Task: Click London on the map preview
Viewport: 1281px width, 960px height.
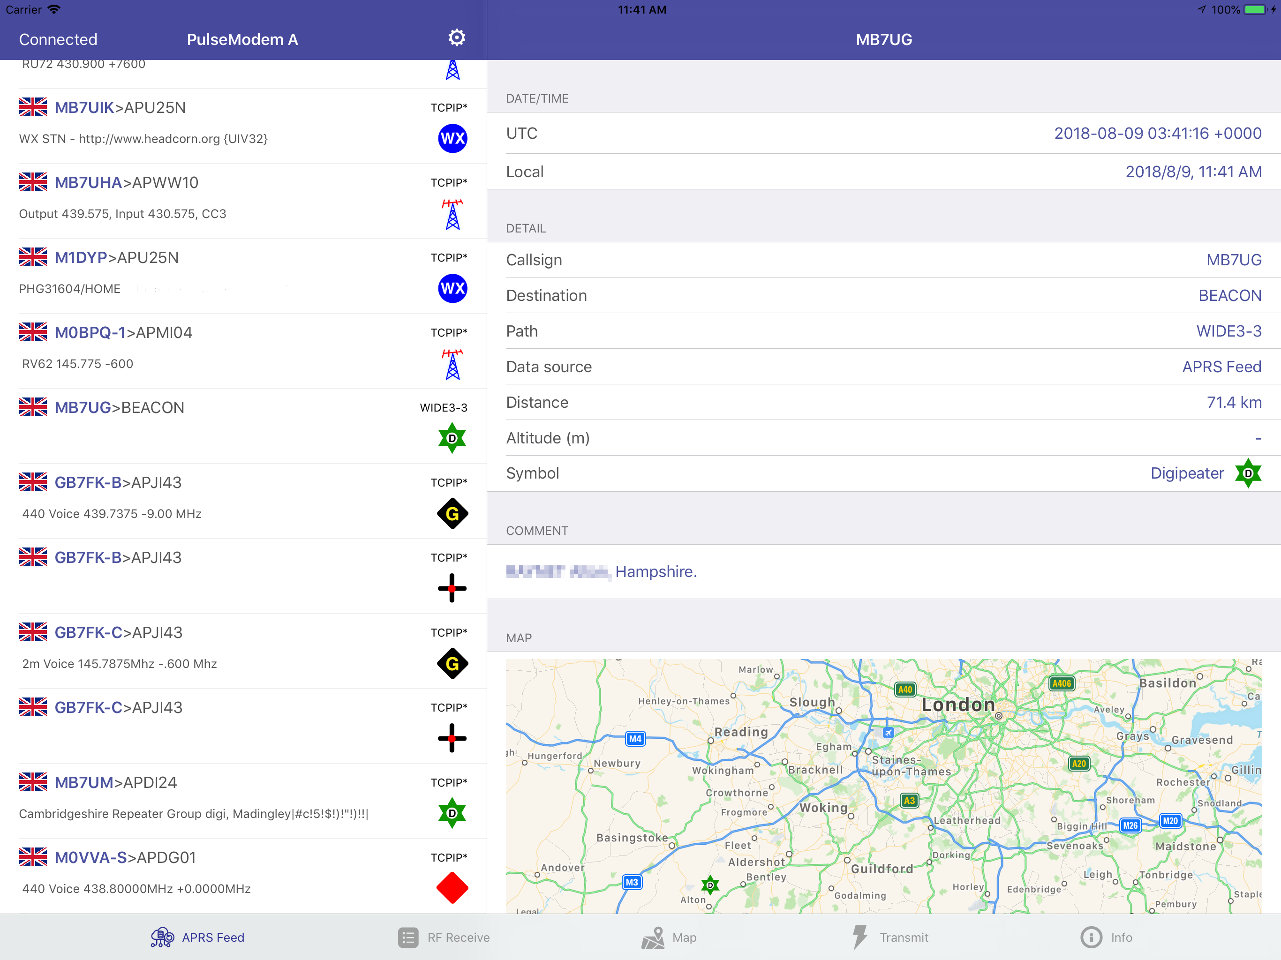Action: click(958, 705)
